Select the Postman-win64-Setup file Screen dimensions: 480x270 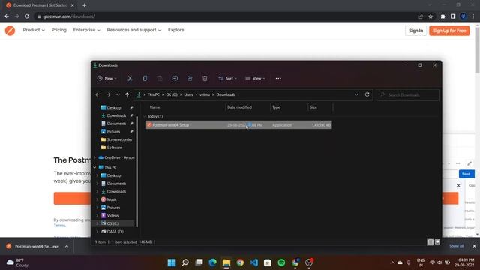pos(238,125)
